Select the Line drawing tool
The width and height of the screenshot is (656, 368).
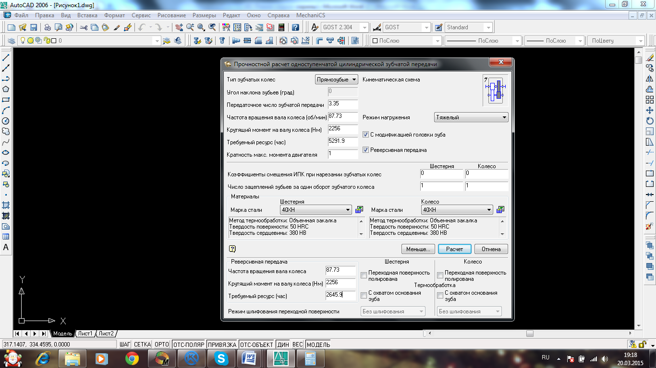click(x=6, y=57)
